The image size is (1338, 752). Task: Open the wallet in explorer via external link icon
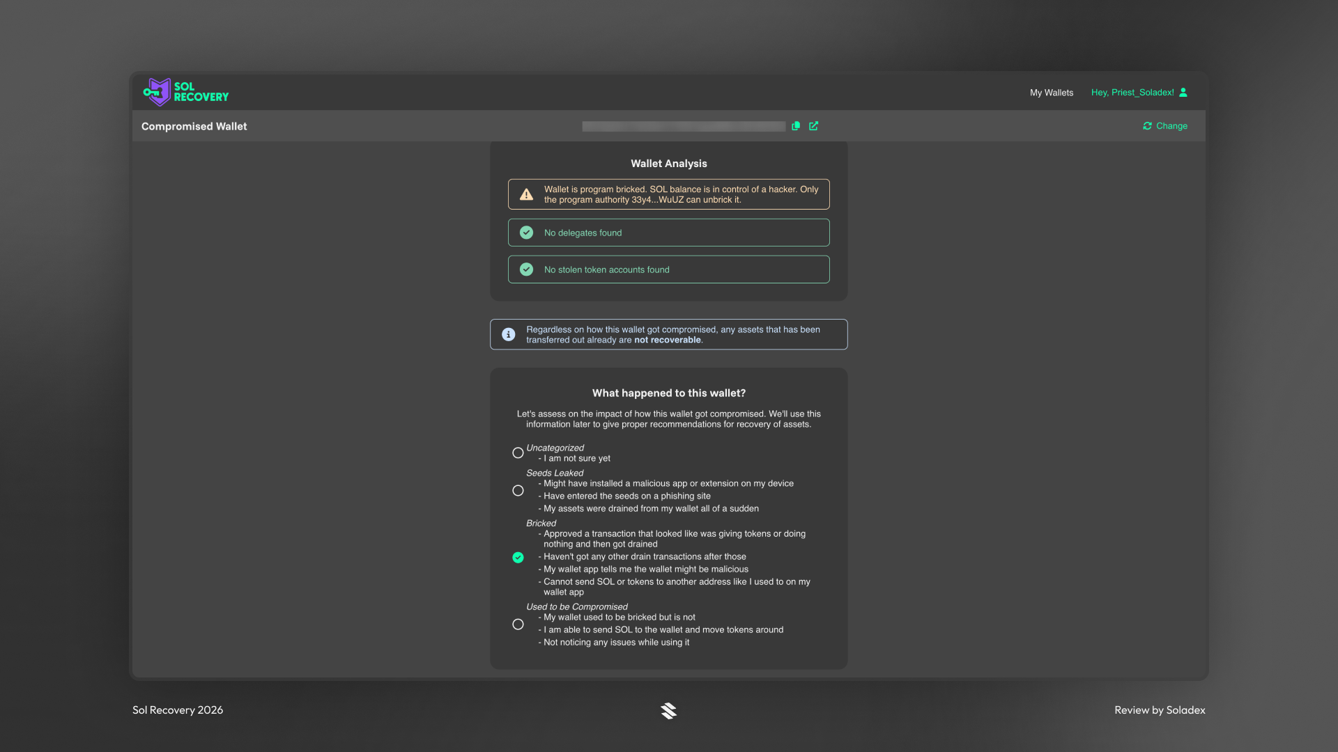(813, 126)
